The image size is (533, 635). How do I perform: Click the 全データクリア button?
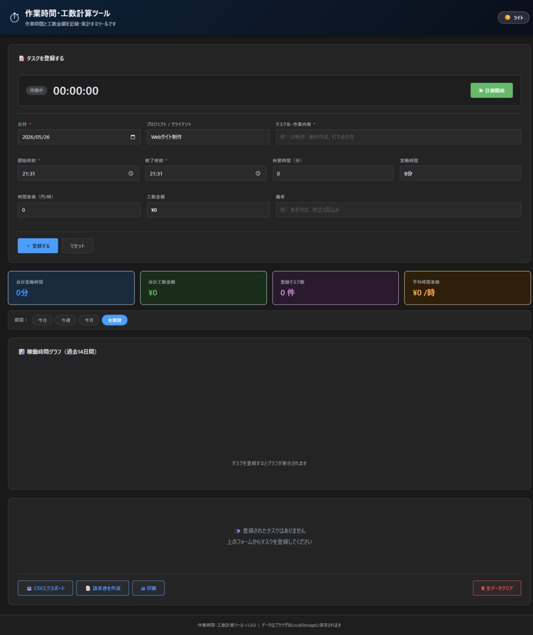[497, 588]
